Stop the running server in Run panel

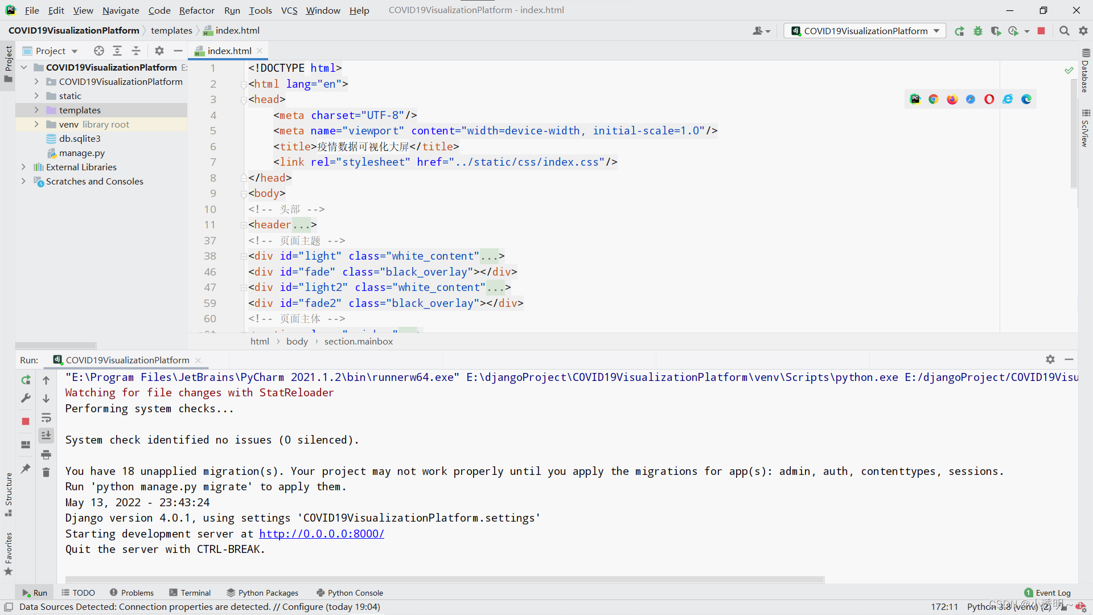tap(26, 421)
